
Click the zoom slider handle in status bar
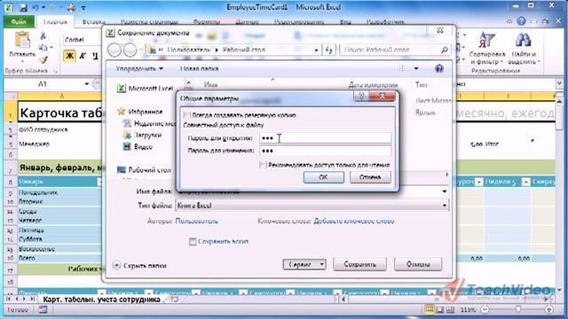click(518, 309)
